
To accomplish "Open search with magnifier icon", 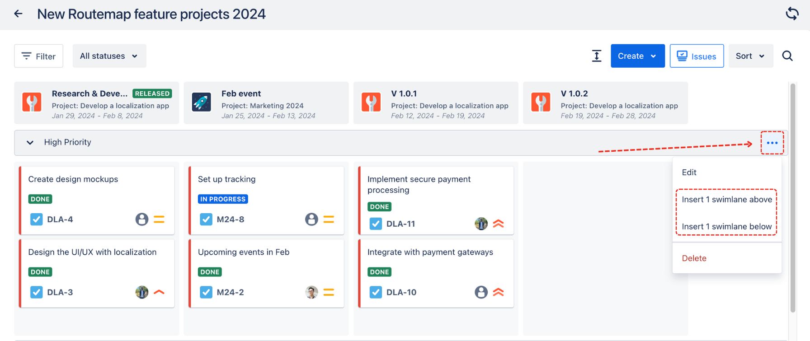I will pyautogui.click(x=787, y=56).
